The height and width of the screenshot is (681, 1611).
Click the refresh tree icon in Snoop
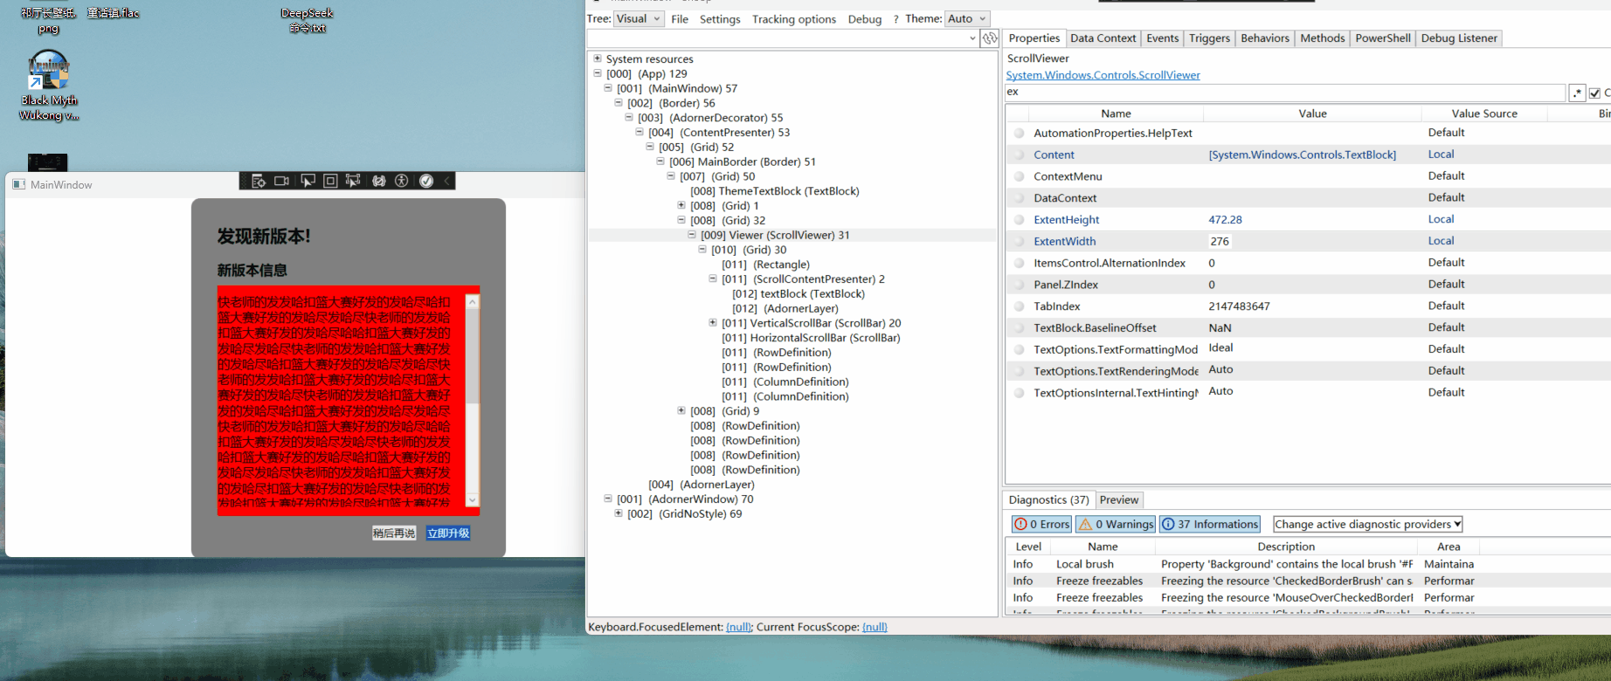990,38
